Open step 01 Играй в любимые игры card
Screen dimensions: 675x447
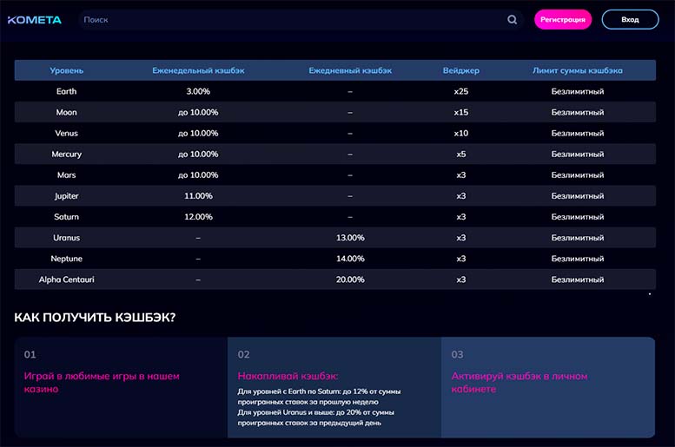(121, 387)
